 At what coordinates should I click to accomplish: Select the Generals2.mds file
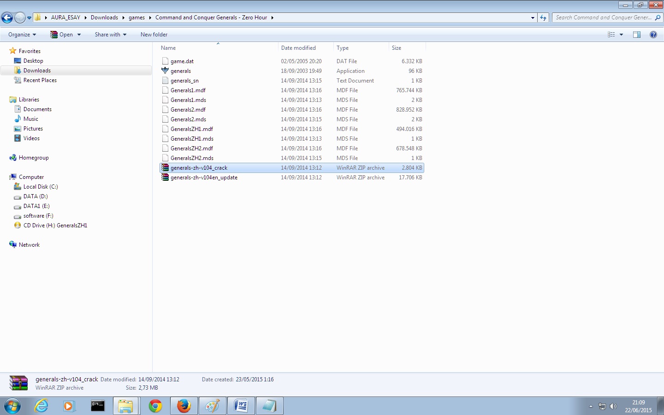point(188,119)
